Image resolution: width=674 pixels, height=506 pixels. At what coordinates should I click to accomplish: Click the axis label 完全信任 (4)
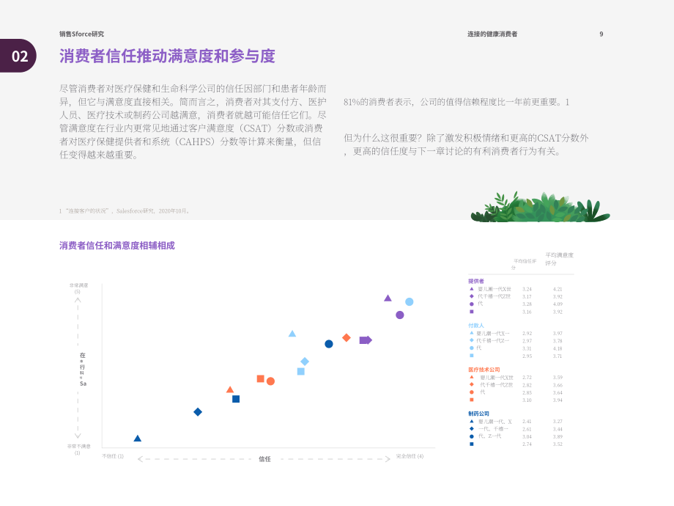[410, 456]
